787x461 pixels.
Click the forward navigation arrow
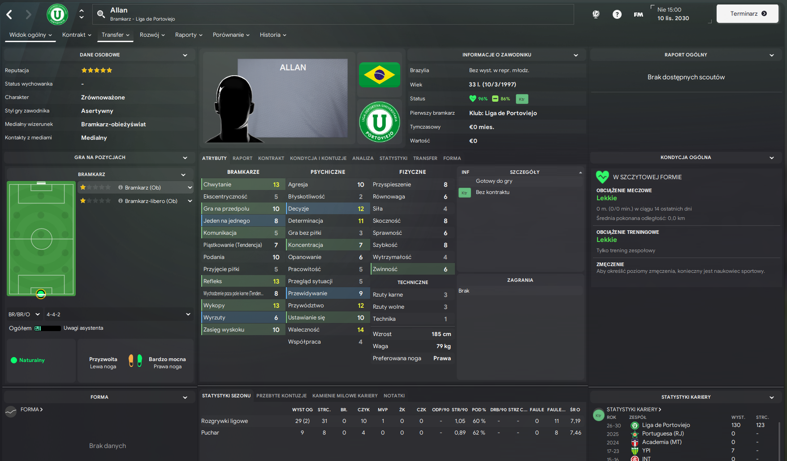click(x=28, y=14)
